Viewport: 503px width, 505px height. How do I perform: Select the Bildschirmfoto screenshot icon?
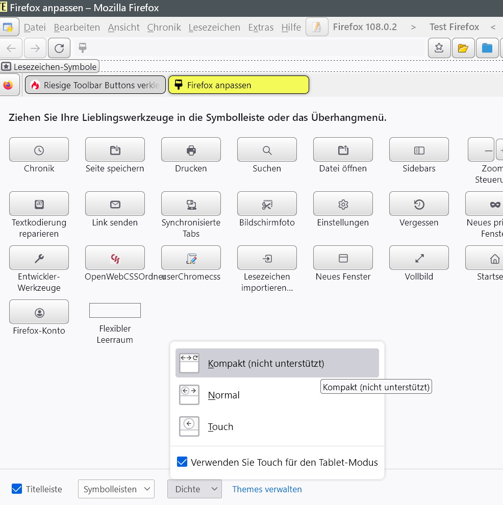[267, 204]
